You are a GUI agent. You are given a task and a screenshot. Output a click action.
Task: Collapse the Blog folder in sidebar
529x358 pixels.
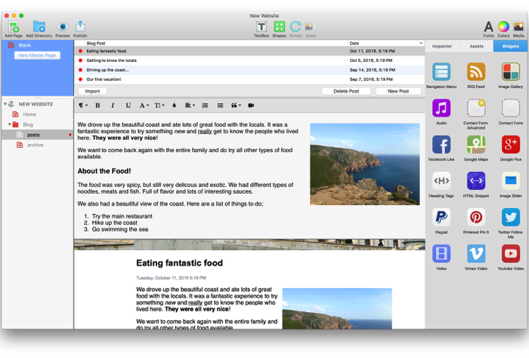click(x=11, y=124)
